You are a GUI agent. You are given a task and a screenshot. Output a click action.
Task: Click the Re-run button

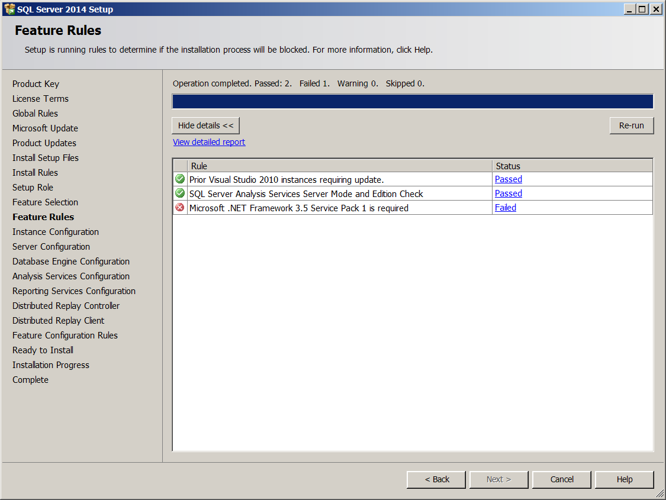click(x=631, y=125)
